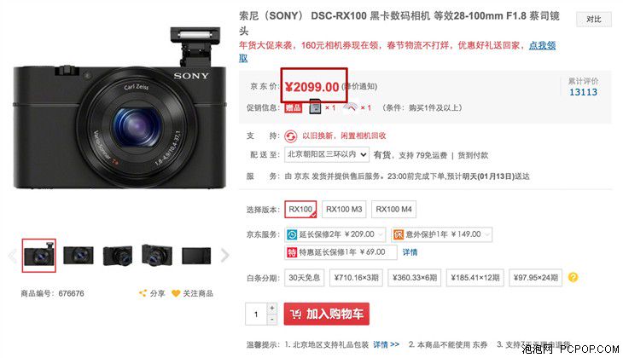Click the heart icon to follow product
The height and width of the screenshot is (358, 623).
coord(176,293)
